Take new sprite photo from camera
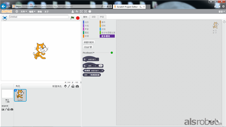Viewport: 226px width, 127px height. (x=77, y=86)
